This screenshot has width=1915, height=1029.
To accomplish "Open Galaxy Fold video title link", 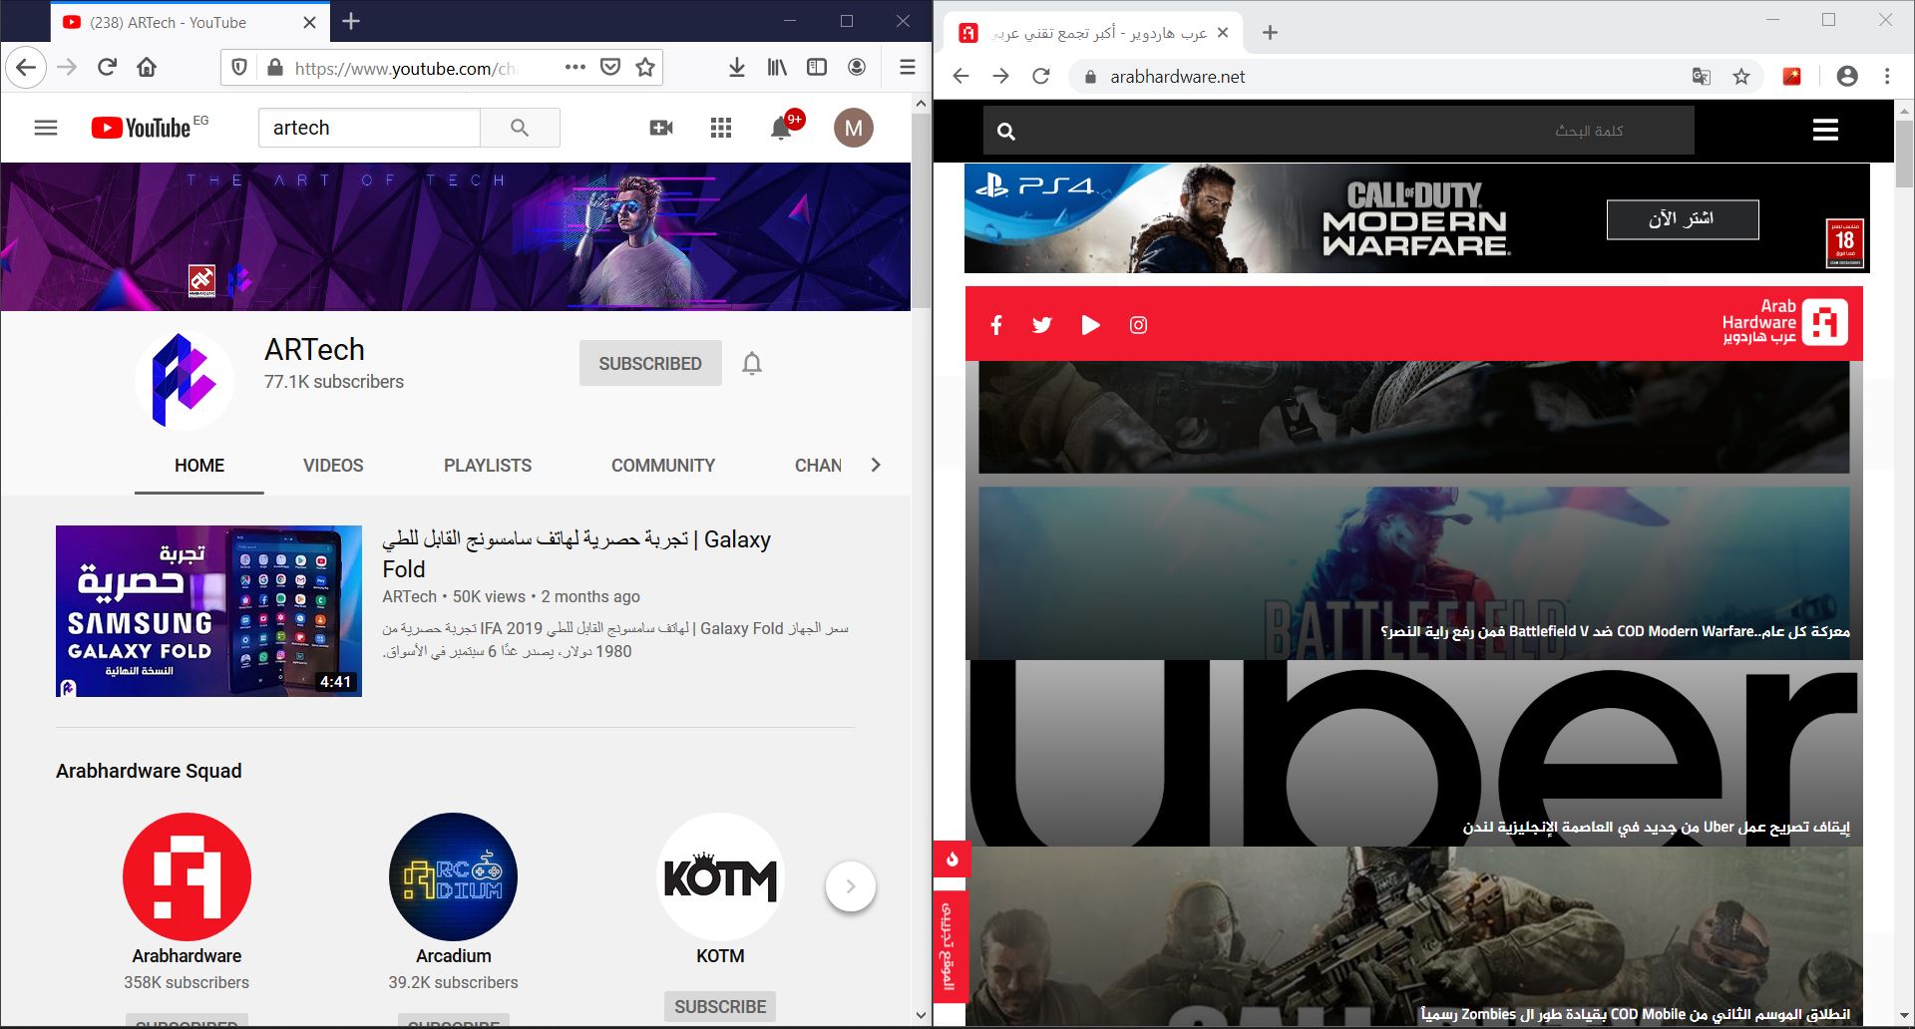I will 576,554.
